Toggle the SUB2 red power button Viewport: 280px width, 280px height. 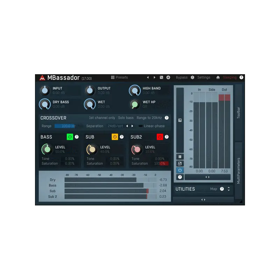(x=160, y=137)
